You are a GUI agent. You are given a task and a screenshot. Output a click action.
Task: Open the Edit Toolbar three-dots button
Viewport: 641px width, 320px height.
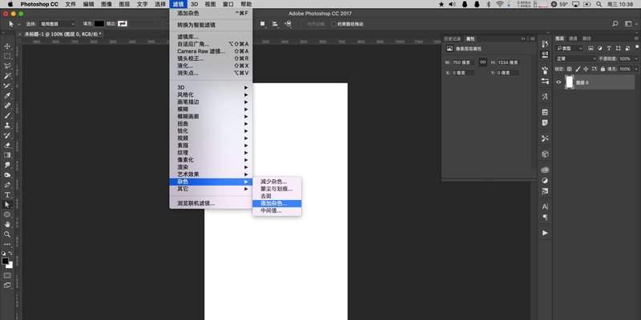[x=7, y=244]
